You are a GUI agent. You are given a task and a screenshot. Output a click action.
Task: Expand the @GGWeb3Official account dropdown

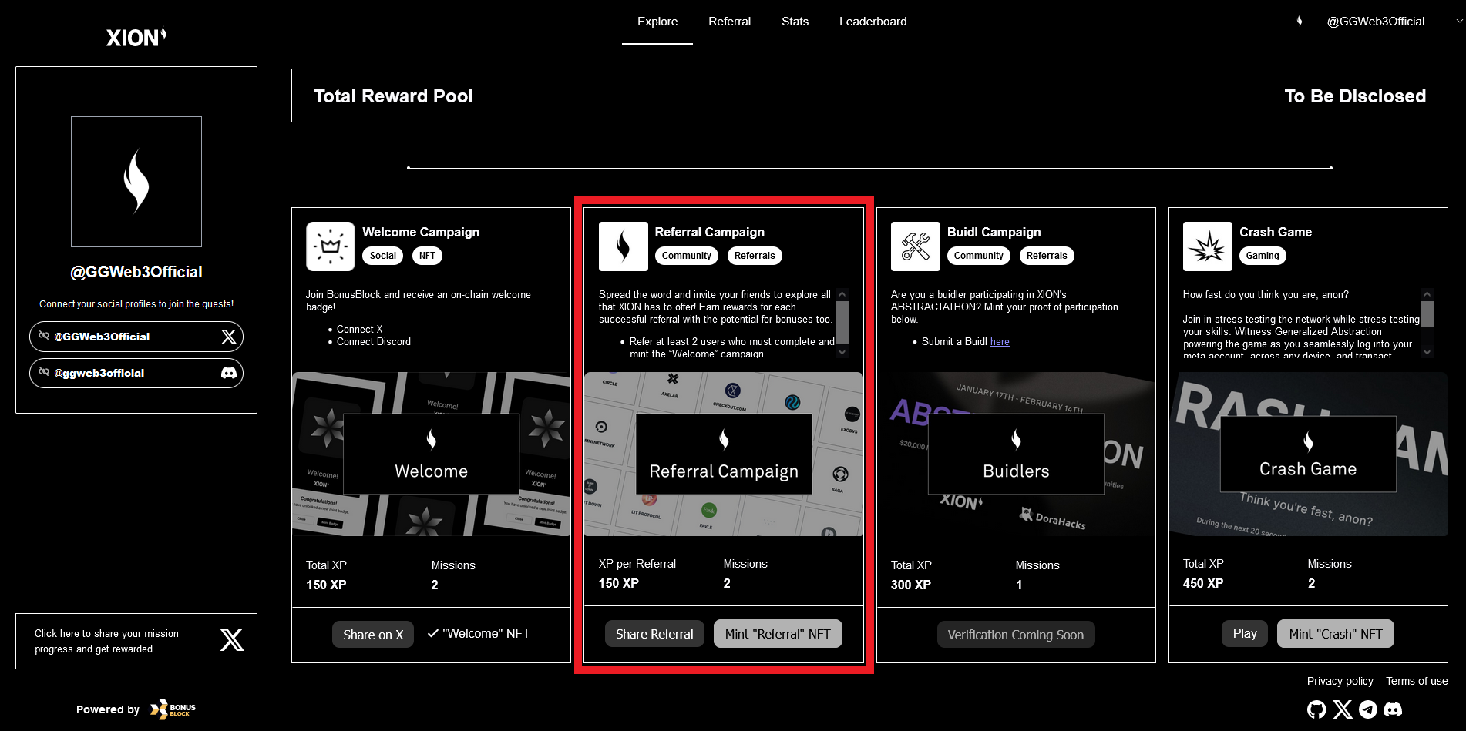tap(1458, 22)
